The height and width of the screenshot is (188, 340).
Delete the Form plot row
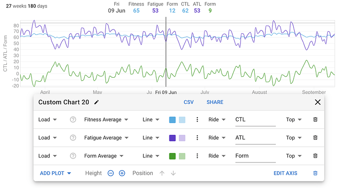[315, 156]
